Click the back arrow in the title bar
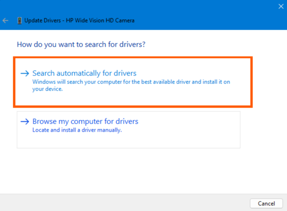 coord(6,21)
